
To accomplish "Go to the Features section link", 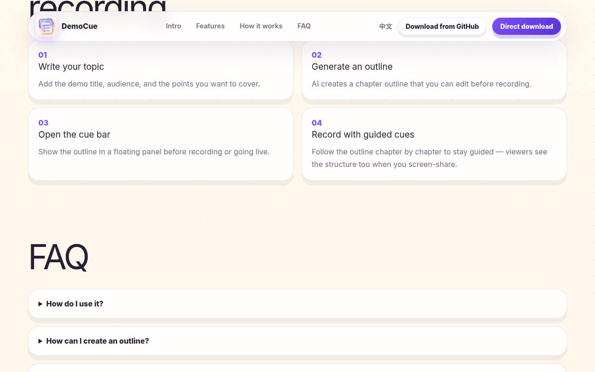I will [210, 26].
